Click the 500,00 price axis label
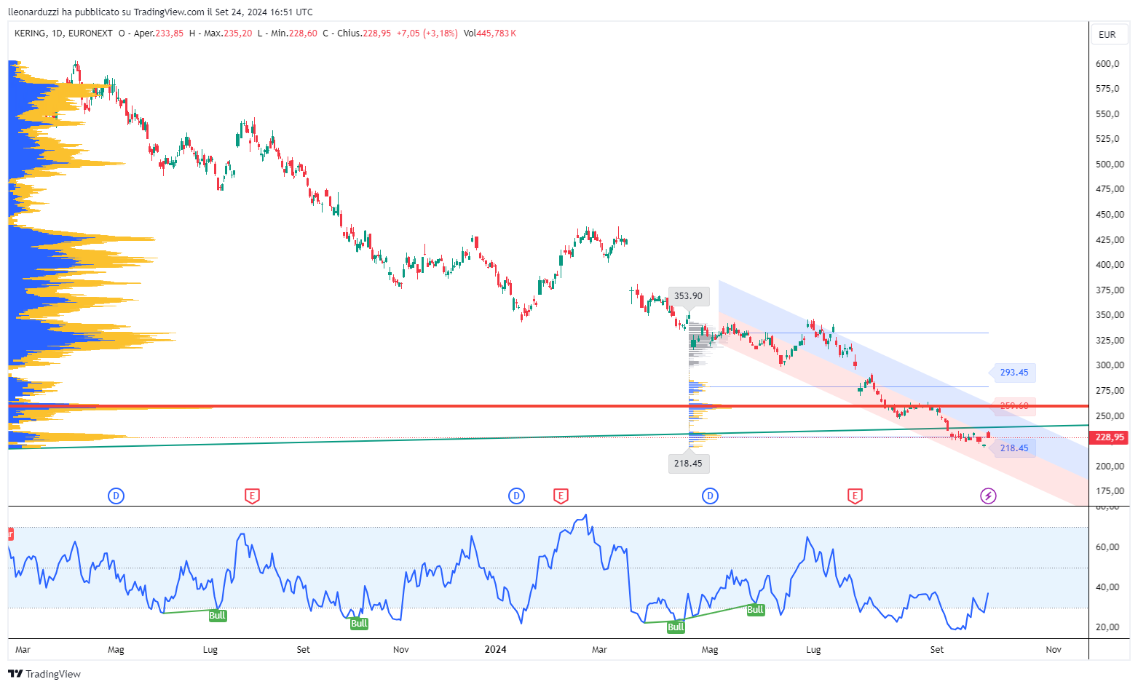 [x=1110, y=164]
